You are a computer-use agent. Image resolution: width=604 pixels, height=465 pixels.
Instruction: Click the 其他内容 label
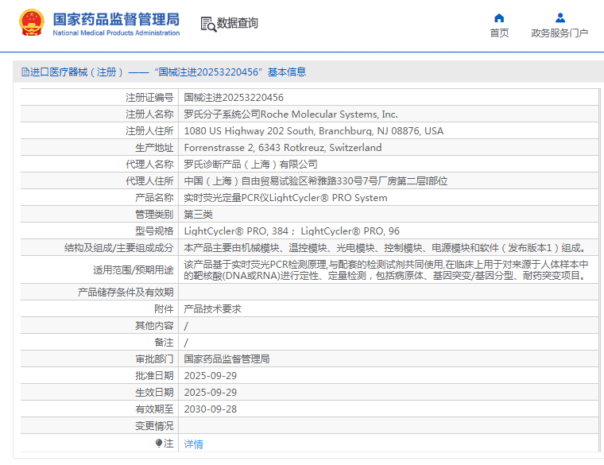[154, 326]
